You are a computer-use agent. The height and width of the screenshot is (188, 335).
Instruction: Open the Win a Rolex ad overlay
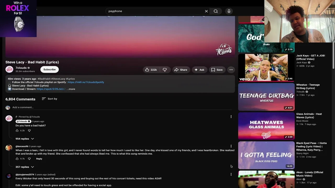tap(18, 19)
